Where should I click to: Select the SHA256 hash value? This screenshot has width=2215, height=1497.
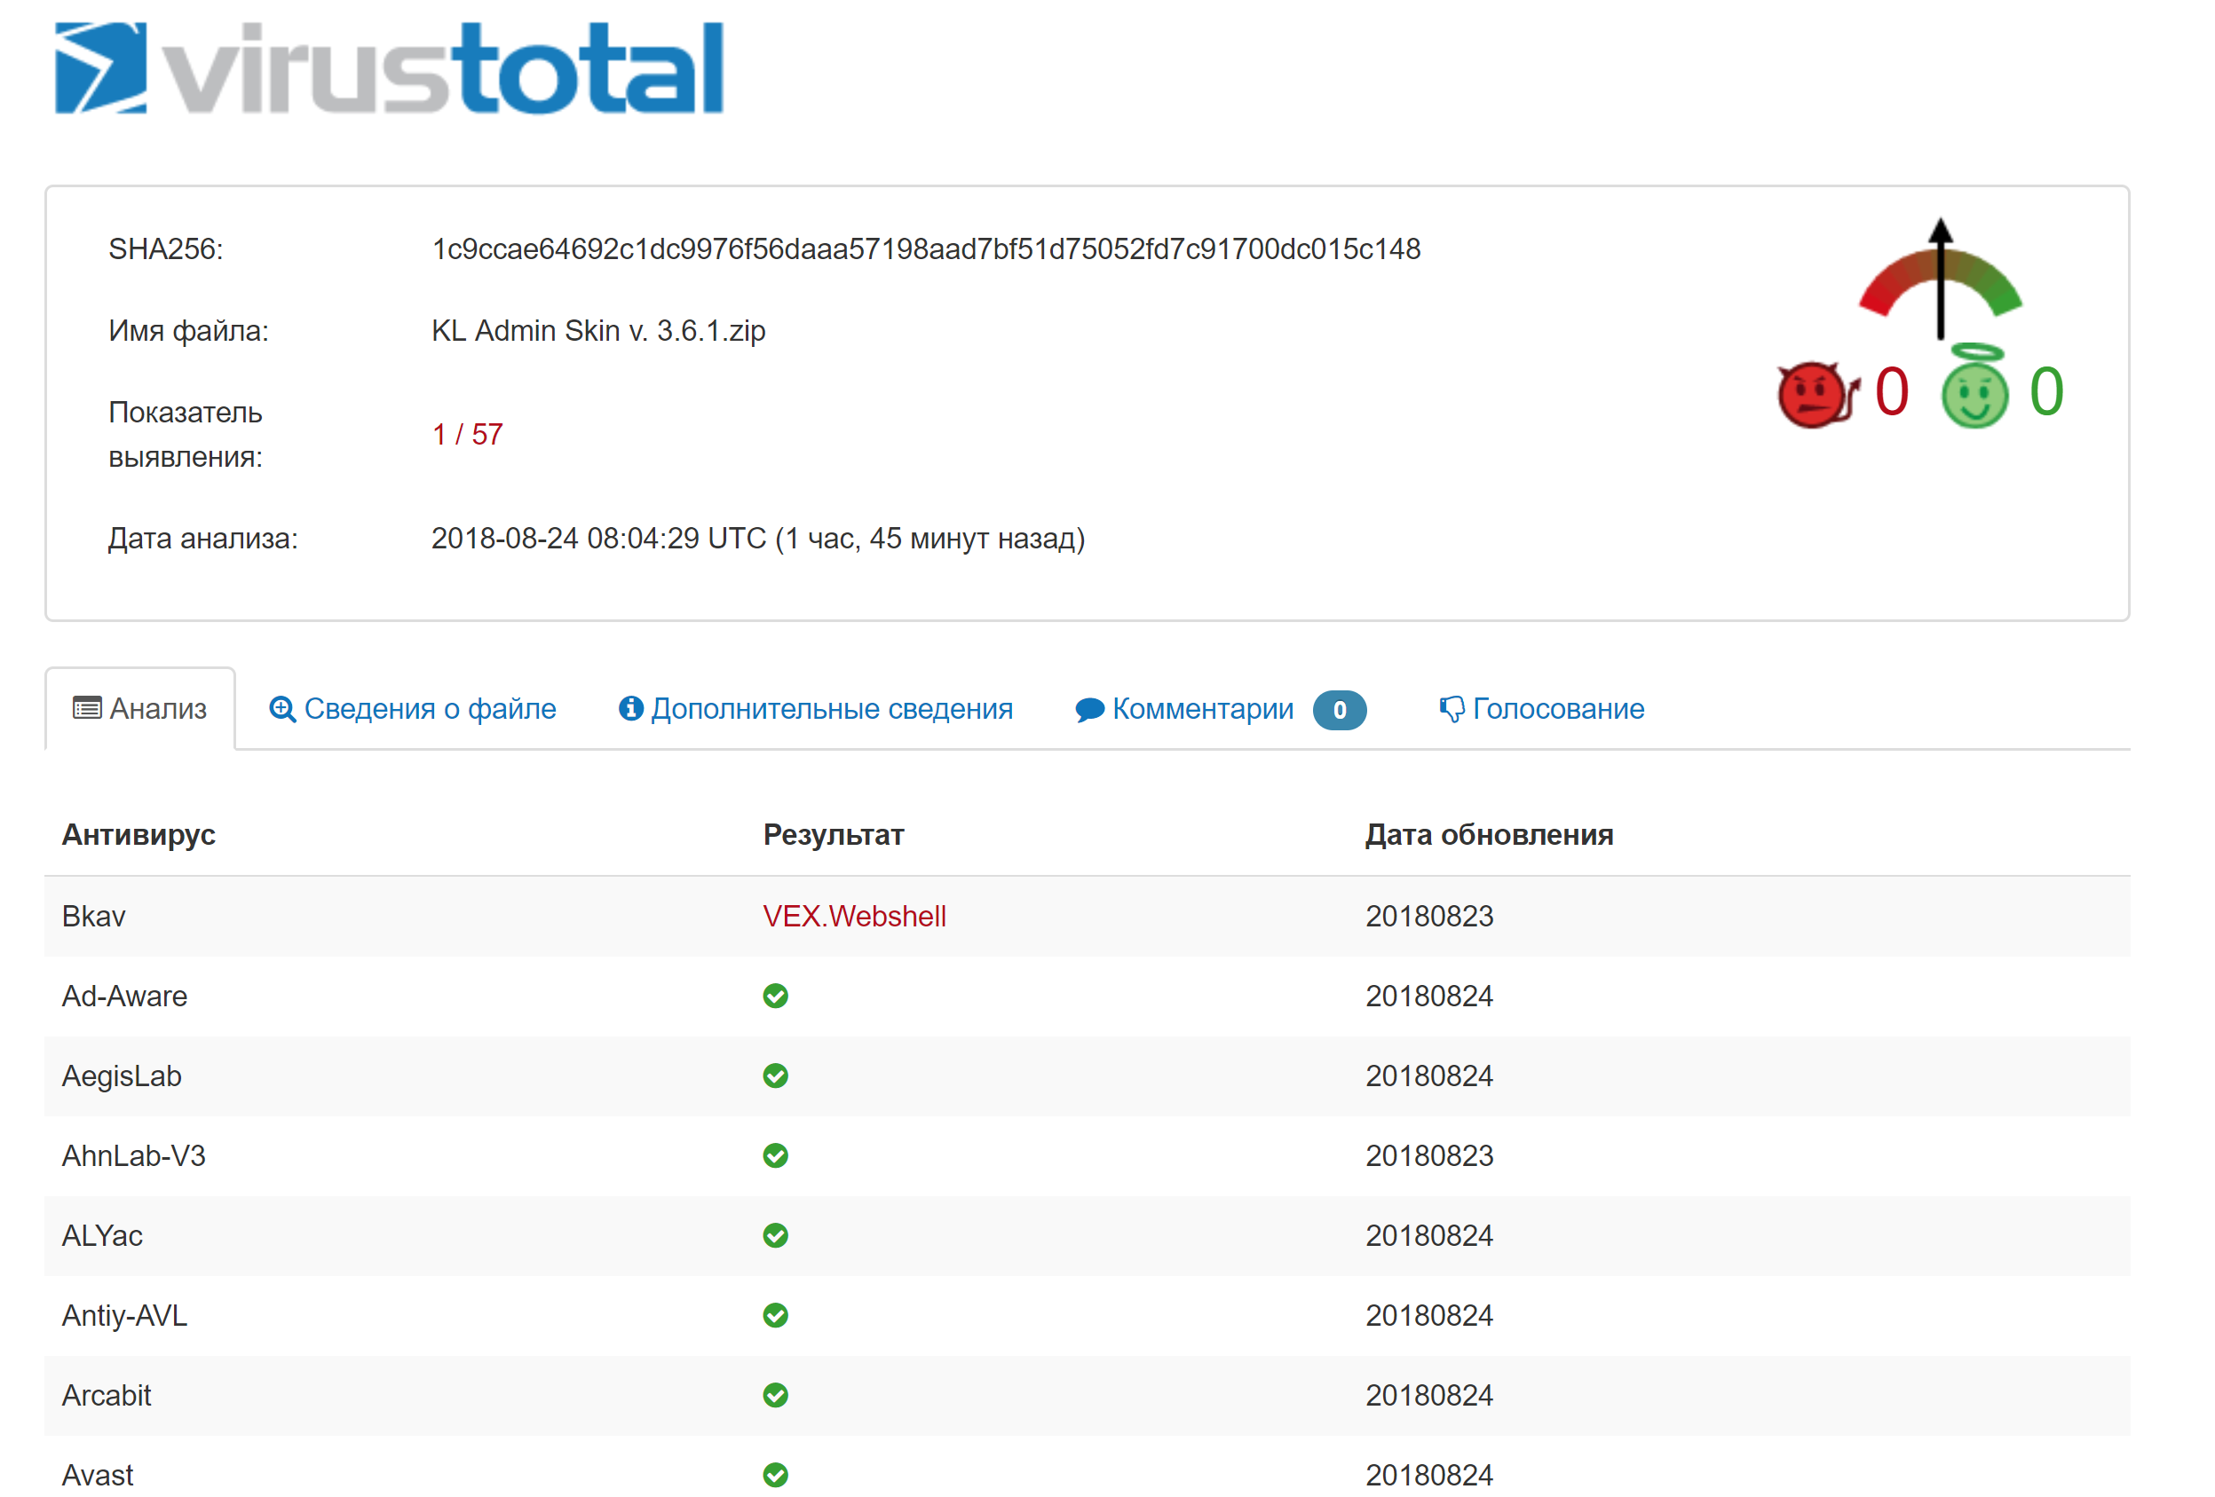click(925, 248)
